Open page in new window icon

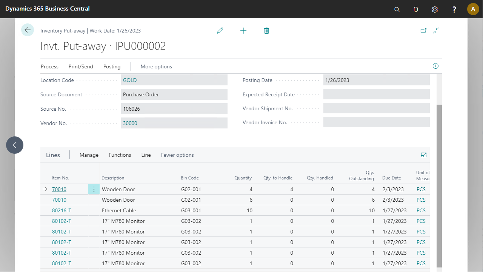423,31
